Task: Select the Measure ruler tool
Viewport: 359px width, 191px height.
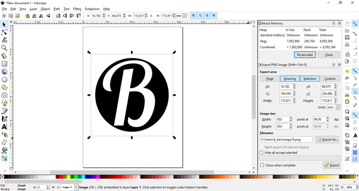Action: 4,56
